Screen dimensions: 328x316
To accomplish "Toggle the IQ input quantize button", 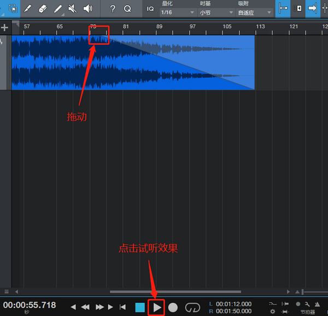I will point(150,9).
